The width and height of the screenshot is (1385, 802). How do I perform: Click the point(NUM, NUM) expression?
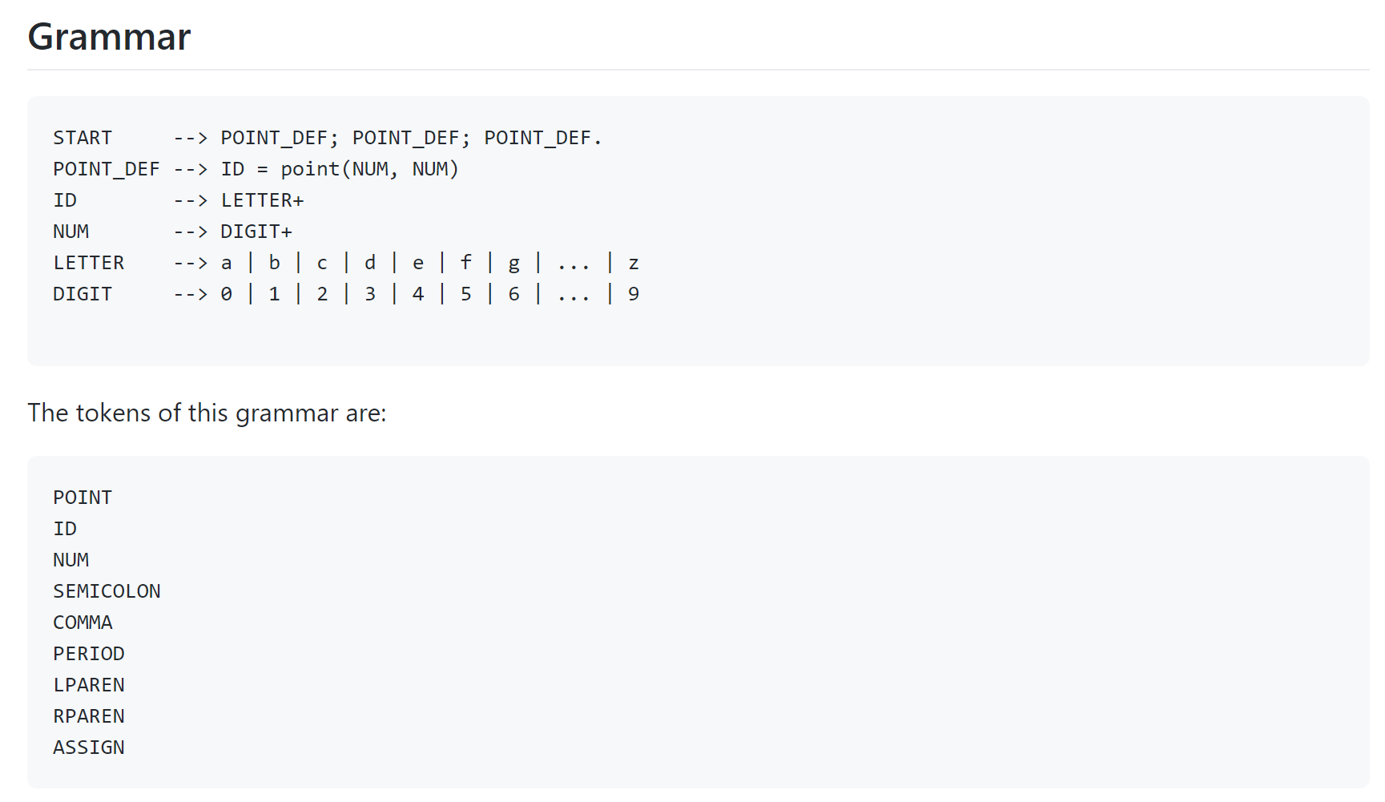(x=369, y=169)
